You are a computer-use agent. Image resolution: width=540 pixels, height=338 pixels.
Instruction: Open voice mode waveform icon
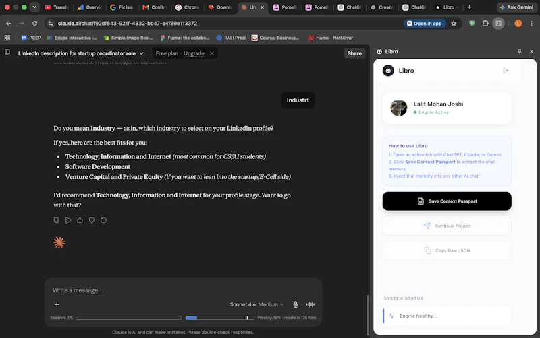pyautogui.click(x=310, y=304)
